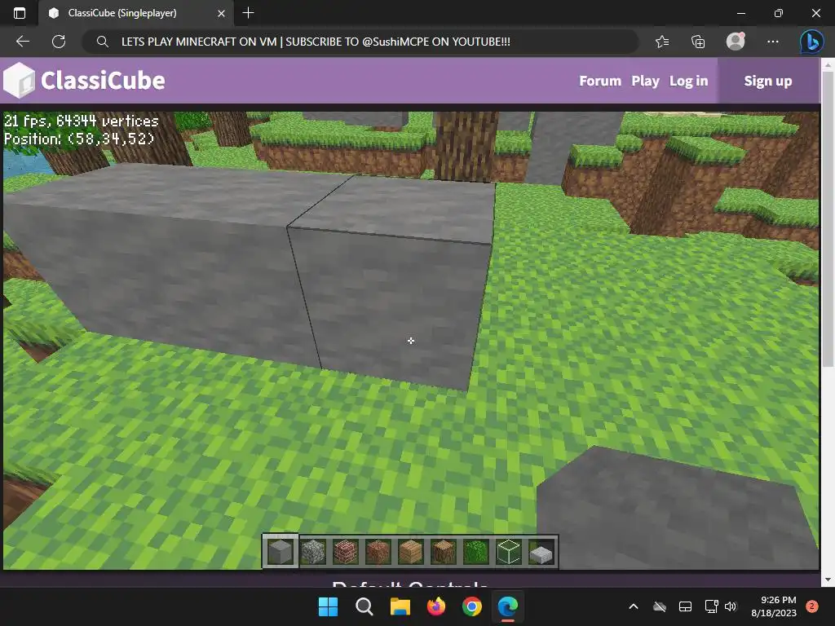The width and height of the screenshot is (835, 626).
Task: Click the page vertical scrollbar thumb
Action: point(828,218)
